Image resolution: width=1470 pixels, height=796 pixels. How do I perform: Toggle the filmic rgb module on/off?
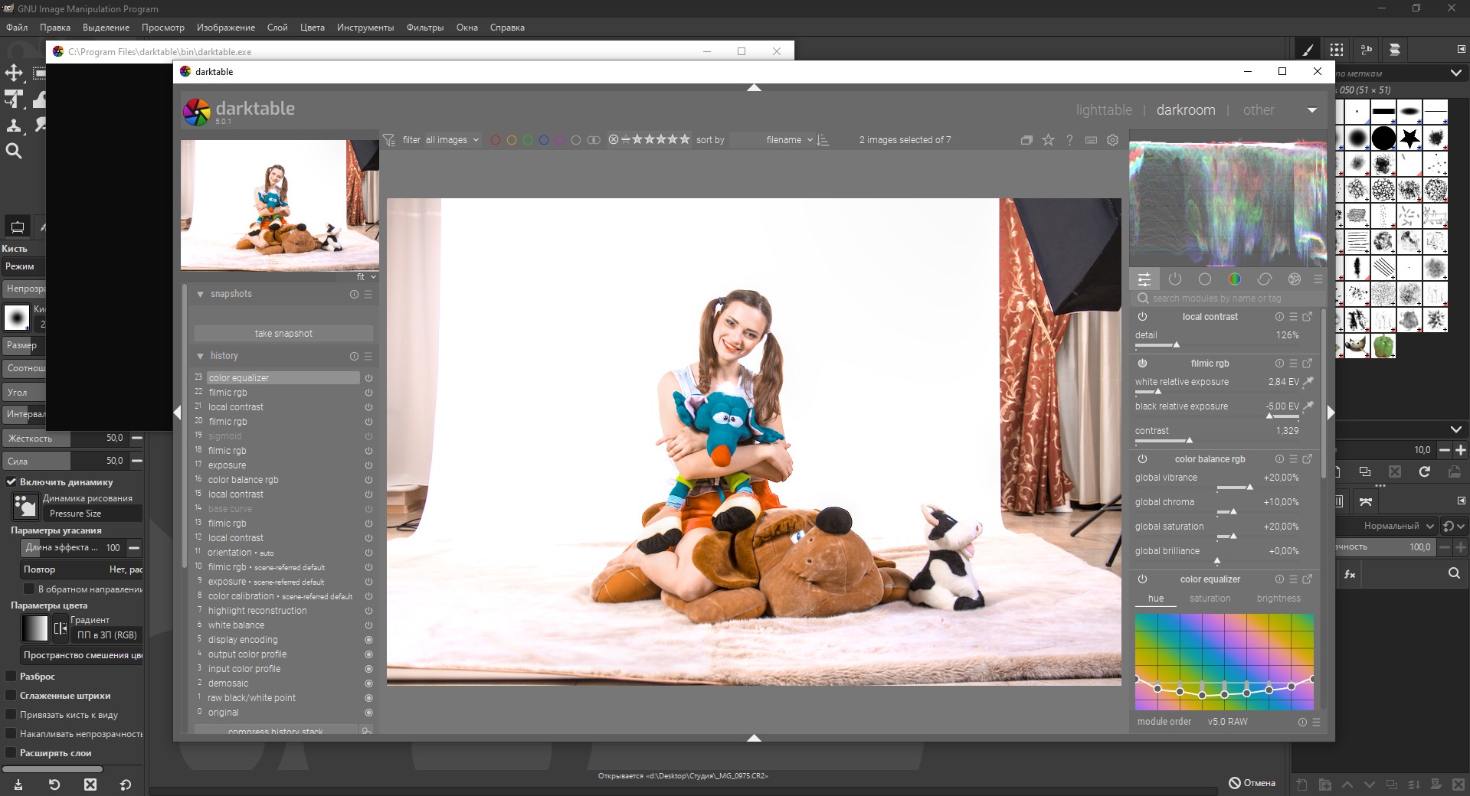(x=1142, y=364)
